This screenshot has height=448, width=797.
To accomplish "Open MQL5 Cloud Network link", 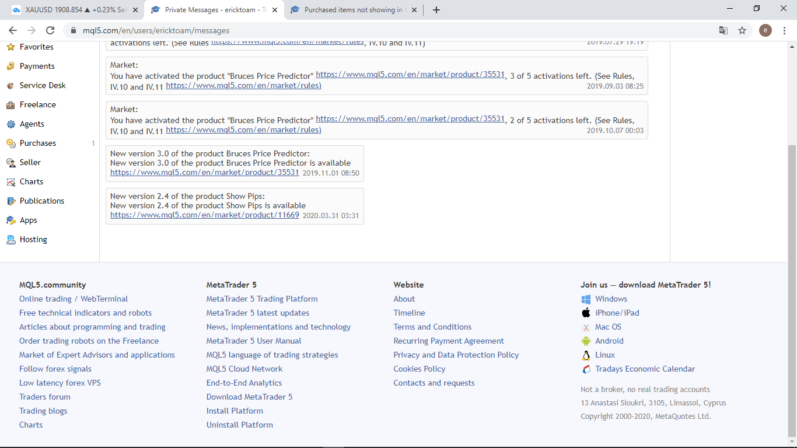I will pos(244,369).
